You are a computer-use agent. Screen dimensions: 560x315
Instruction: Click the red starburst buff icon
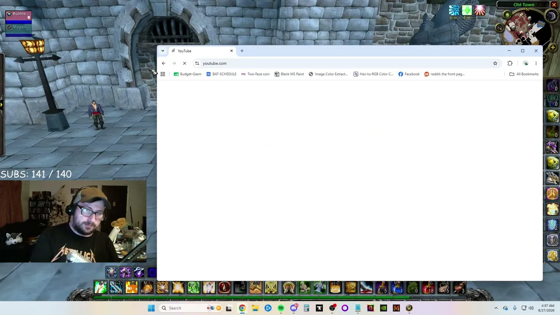coord(480,10)
